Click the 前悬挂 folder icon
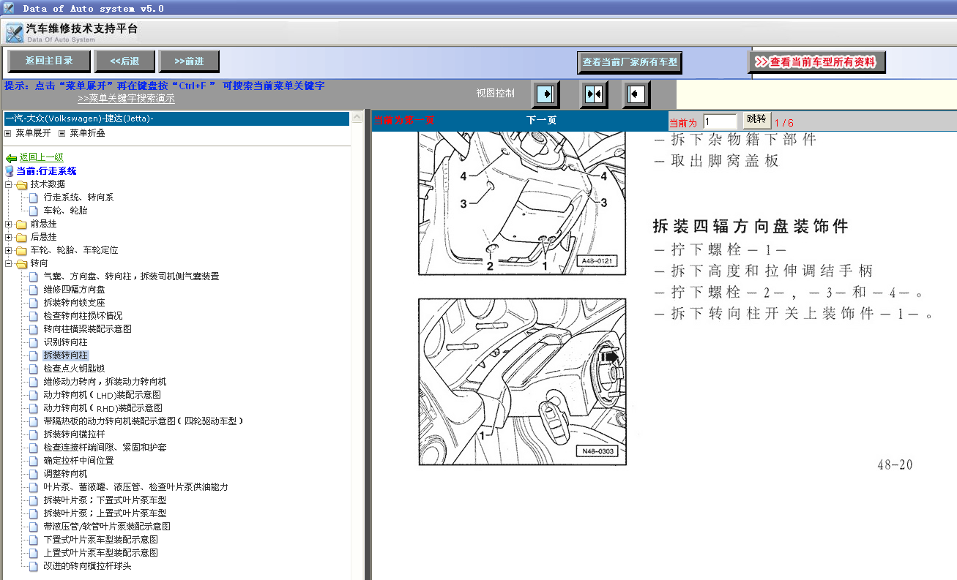Screen dimensions: 957x580 tap(21, 224)
